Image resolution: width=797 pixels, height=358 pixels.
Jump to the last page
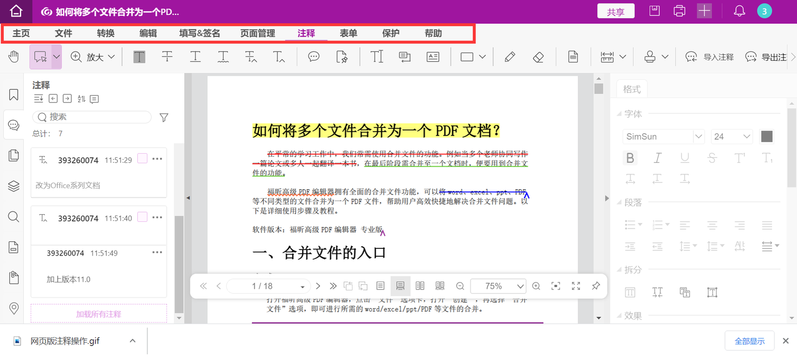pyautogui.click(x=333, y=286)
